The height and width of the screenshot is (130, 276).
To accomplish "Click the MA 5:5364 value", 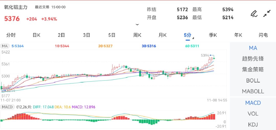I will tap(18, 46).
